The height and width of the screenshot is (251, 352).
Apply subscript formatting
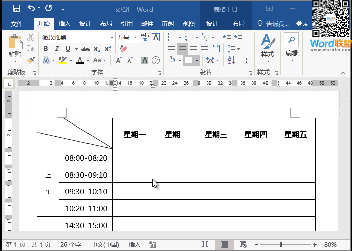click(96, 49)
